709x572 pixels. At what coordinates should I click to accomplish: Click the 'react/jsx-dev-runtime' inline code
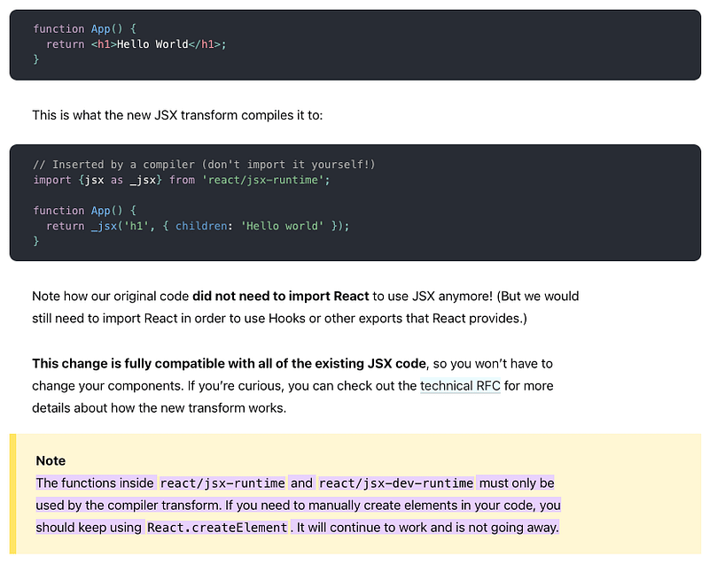point(396,483)
